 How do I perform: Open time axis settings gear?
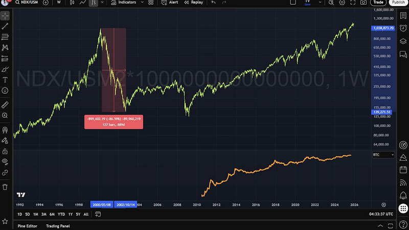[x=383, y=205]
